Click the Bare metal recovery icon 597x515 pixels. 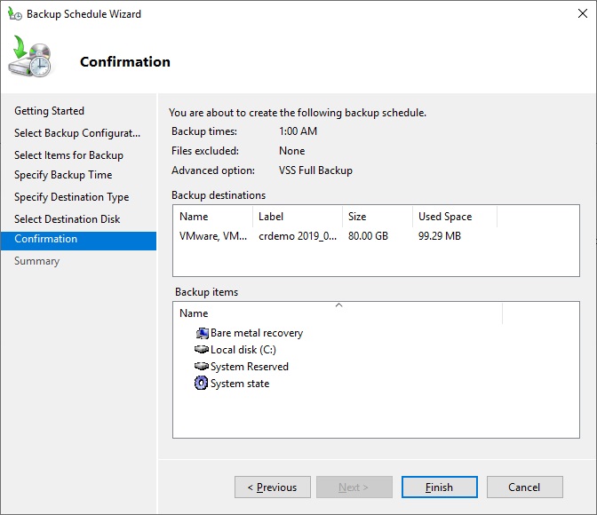[x=202, y=333]
